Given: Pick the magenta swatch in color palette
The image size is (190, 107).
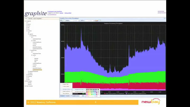Looking at the screenshot, I should [x=87, y=94].
